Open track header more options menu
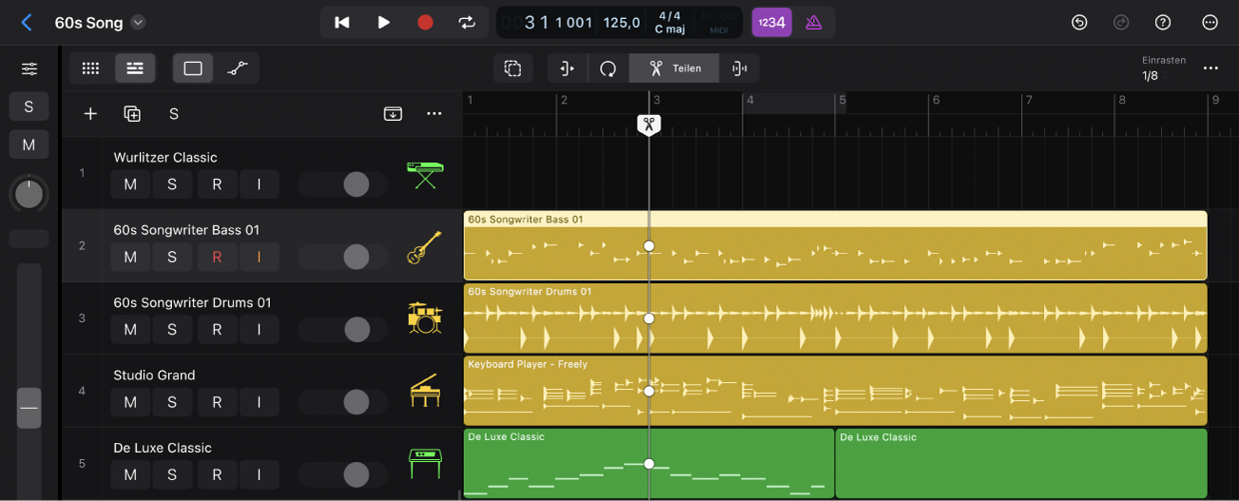1239x501 pixels. 435,114
